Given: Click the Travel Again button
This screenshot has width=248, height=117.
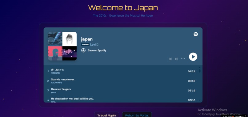Looking at the screenshot, I should pos(106,115).
